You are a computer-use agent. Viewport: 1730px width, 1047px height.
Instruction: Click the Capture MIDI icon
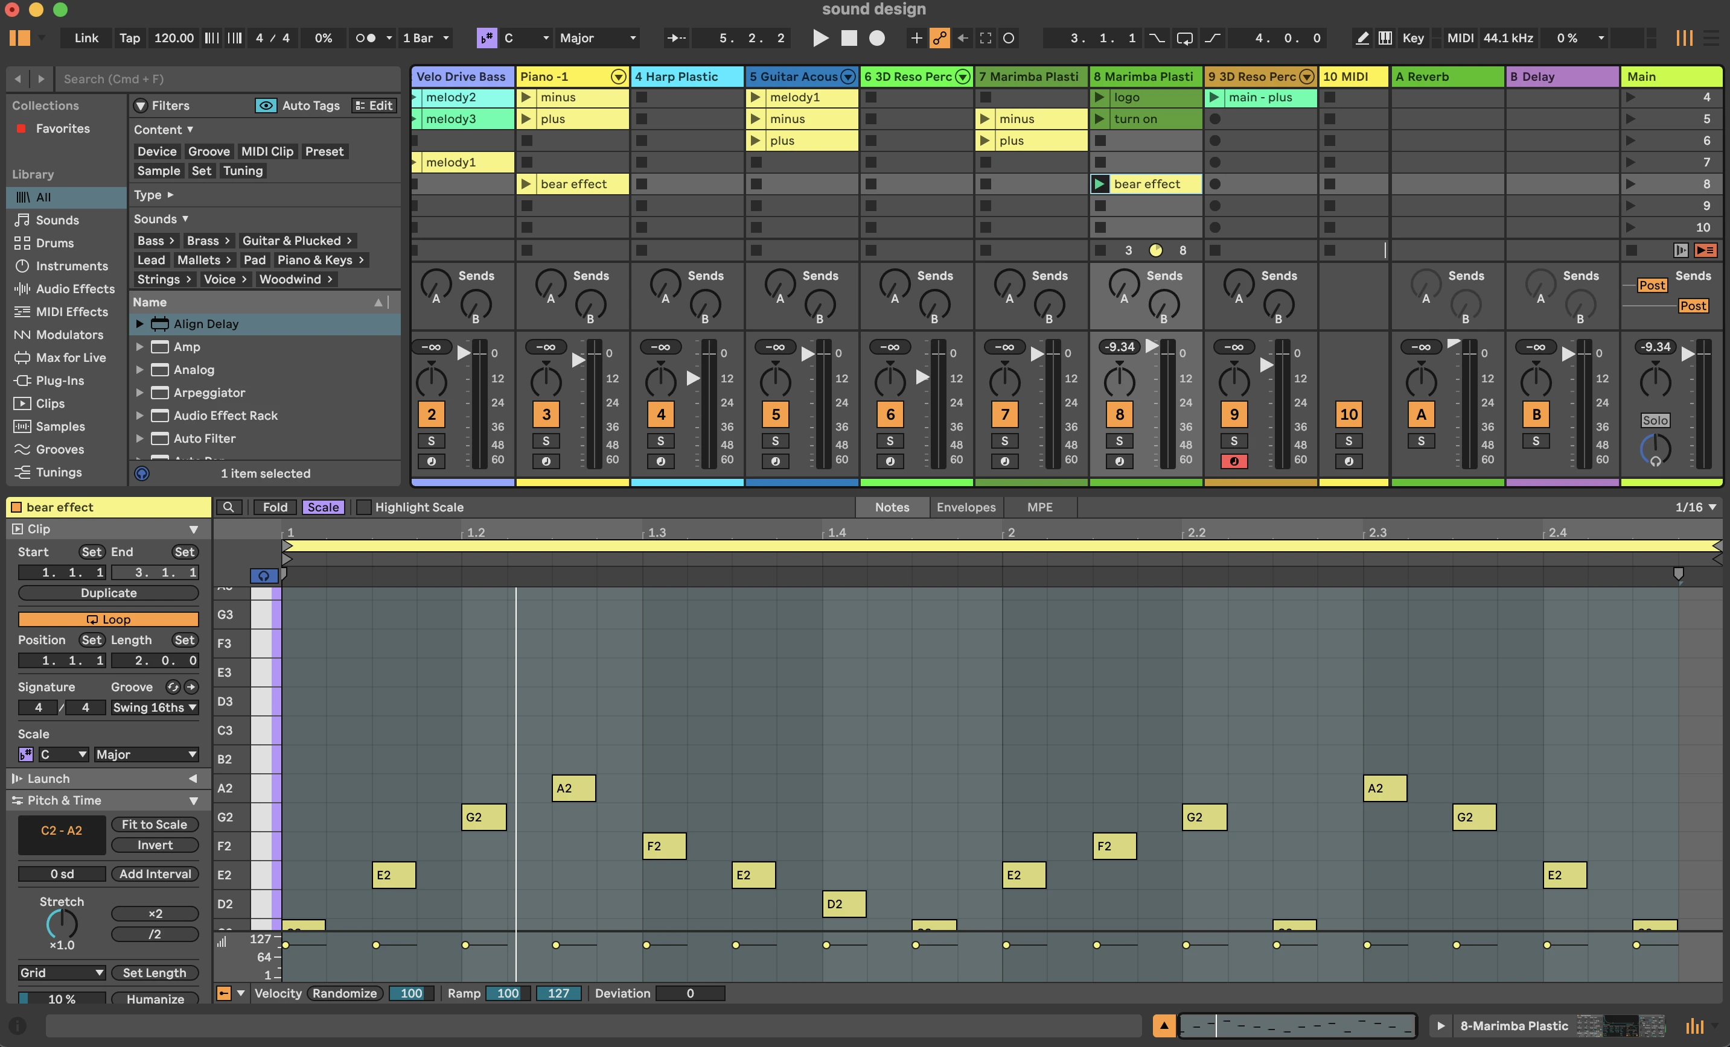(x=986, y=38)
